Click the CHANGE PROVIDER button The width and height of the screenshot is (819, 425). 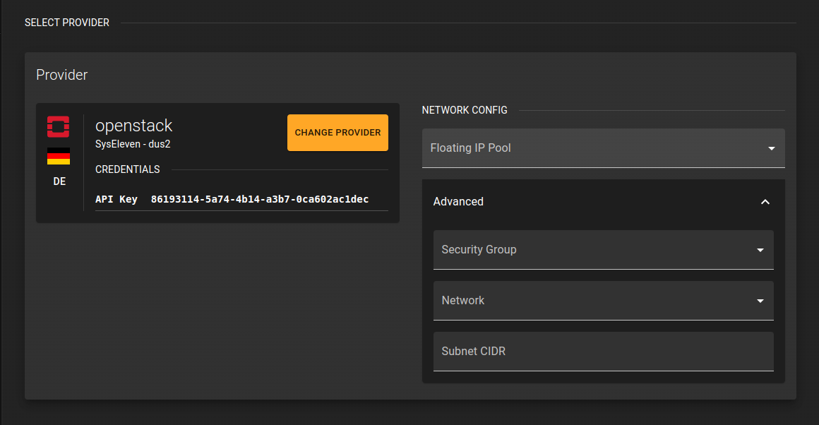tap(337, 132)
